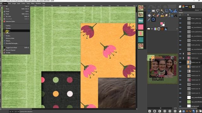Toggle the lock pixels option
Screen dimensions: 202x113
tap(183, 15)
